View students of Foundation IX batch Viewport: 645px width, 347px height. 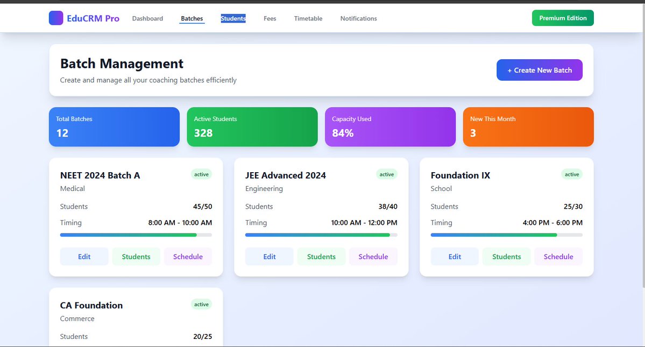(506, 257)
